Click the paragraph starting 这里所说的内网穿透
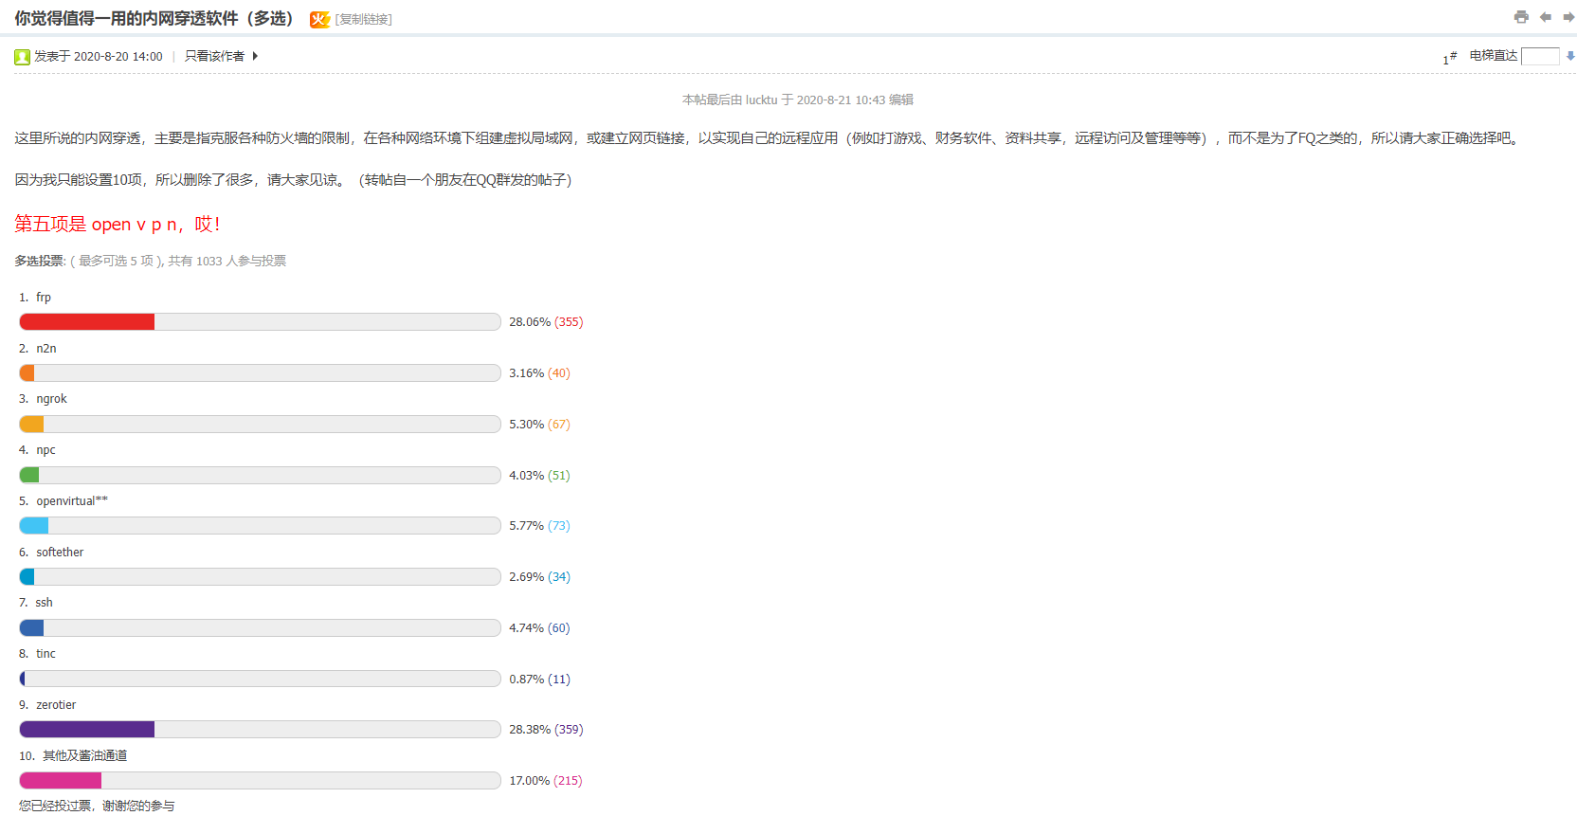1577x816 pixels. pos(770,138)
